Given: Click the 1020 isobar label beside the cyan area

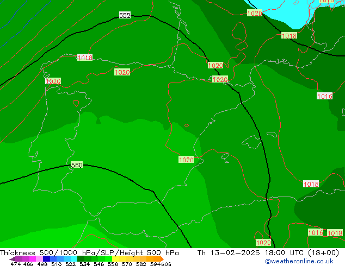Looking at the screenshot, I should pyautogui.click(x=255, y=13).
